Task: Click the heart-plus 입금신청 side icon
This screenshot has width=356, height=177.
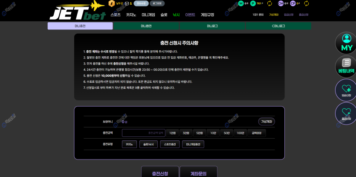Action: pyautogui.click(x=346, y=90)
